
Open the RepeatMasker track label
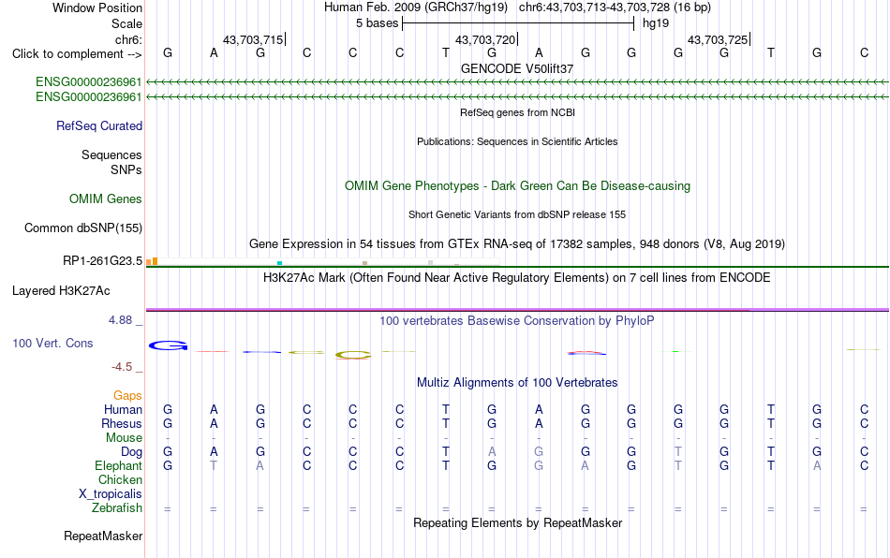(x=103, y=536)
